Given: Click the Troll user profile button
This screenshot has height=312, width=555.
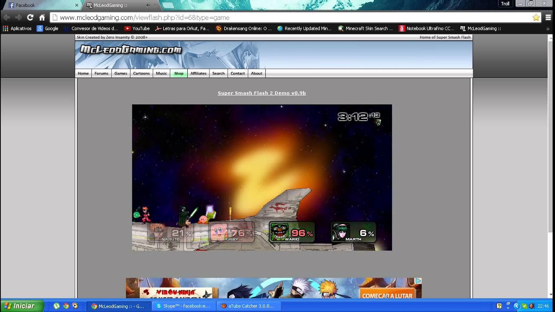Looking at the screenshot, I should [505, 4].
